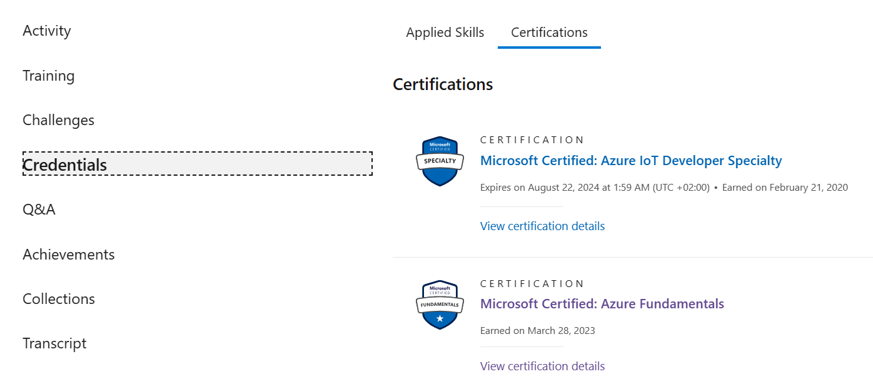Open the Transcript section
This screenshot has height=389, width=873.
[55, 343]
